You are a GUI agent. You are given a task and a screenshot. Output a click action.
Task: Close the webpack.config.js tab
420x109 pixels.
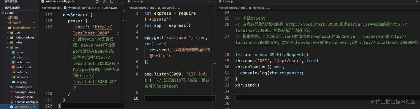coord(73,1)
